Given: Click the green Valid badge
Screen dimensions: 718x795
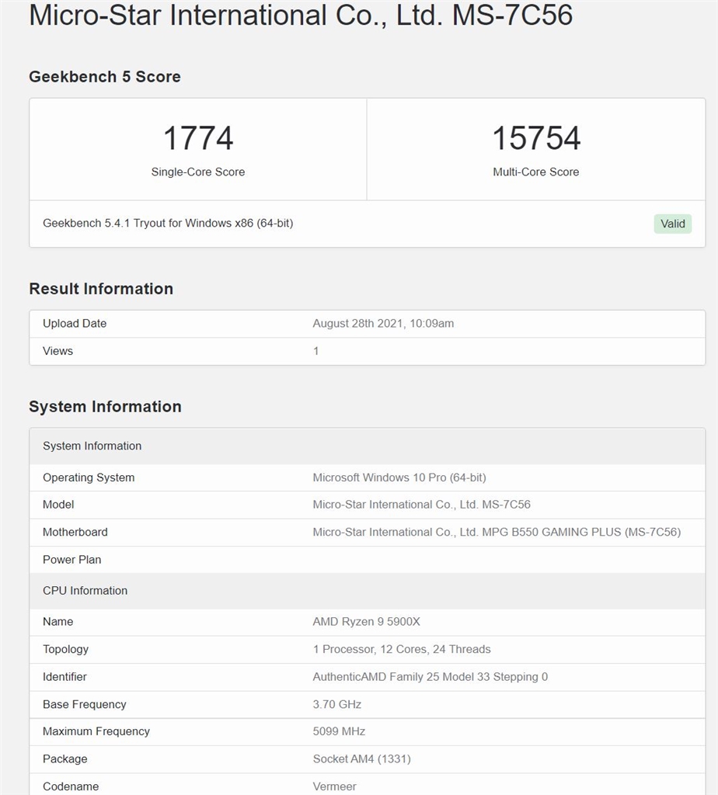Looking at the screenshot, I should click(672, 224).
